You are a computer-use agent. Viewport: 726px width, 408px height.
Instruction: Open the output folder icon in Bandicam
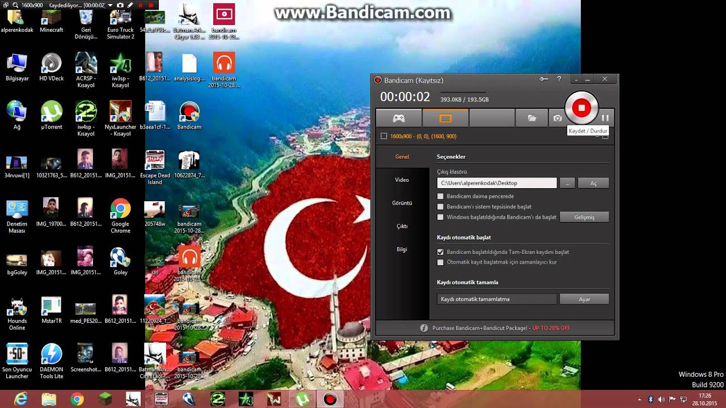point(531,118)
